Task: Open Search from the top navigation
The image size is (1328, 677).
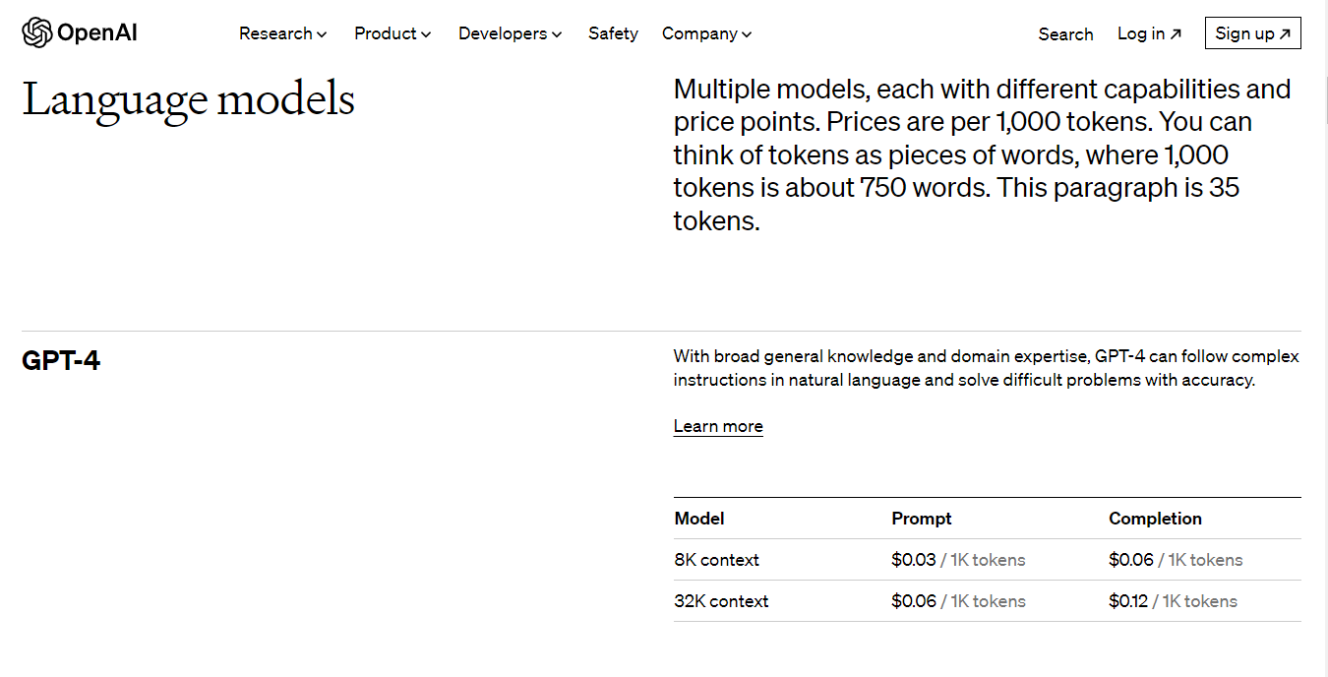Action: click(x=1065, y=33)
